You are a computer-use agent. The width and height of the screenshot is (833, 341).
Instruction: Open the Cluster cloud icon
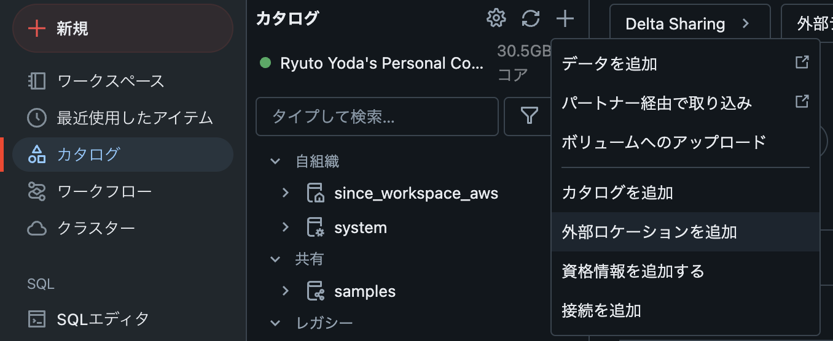point(37,229)
